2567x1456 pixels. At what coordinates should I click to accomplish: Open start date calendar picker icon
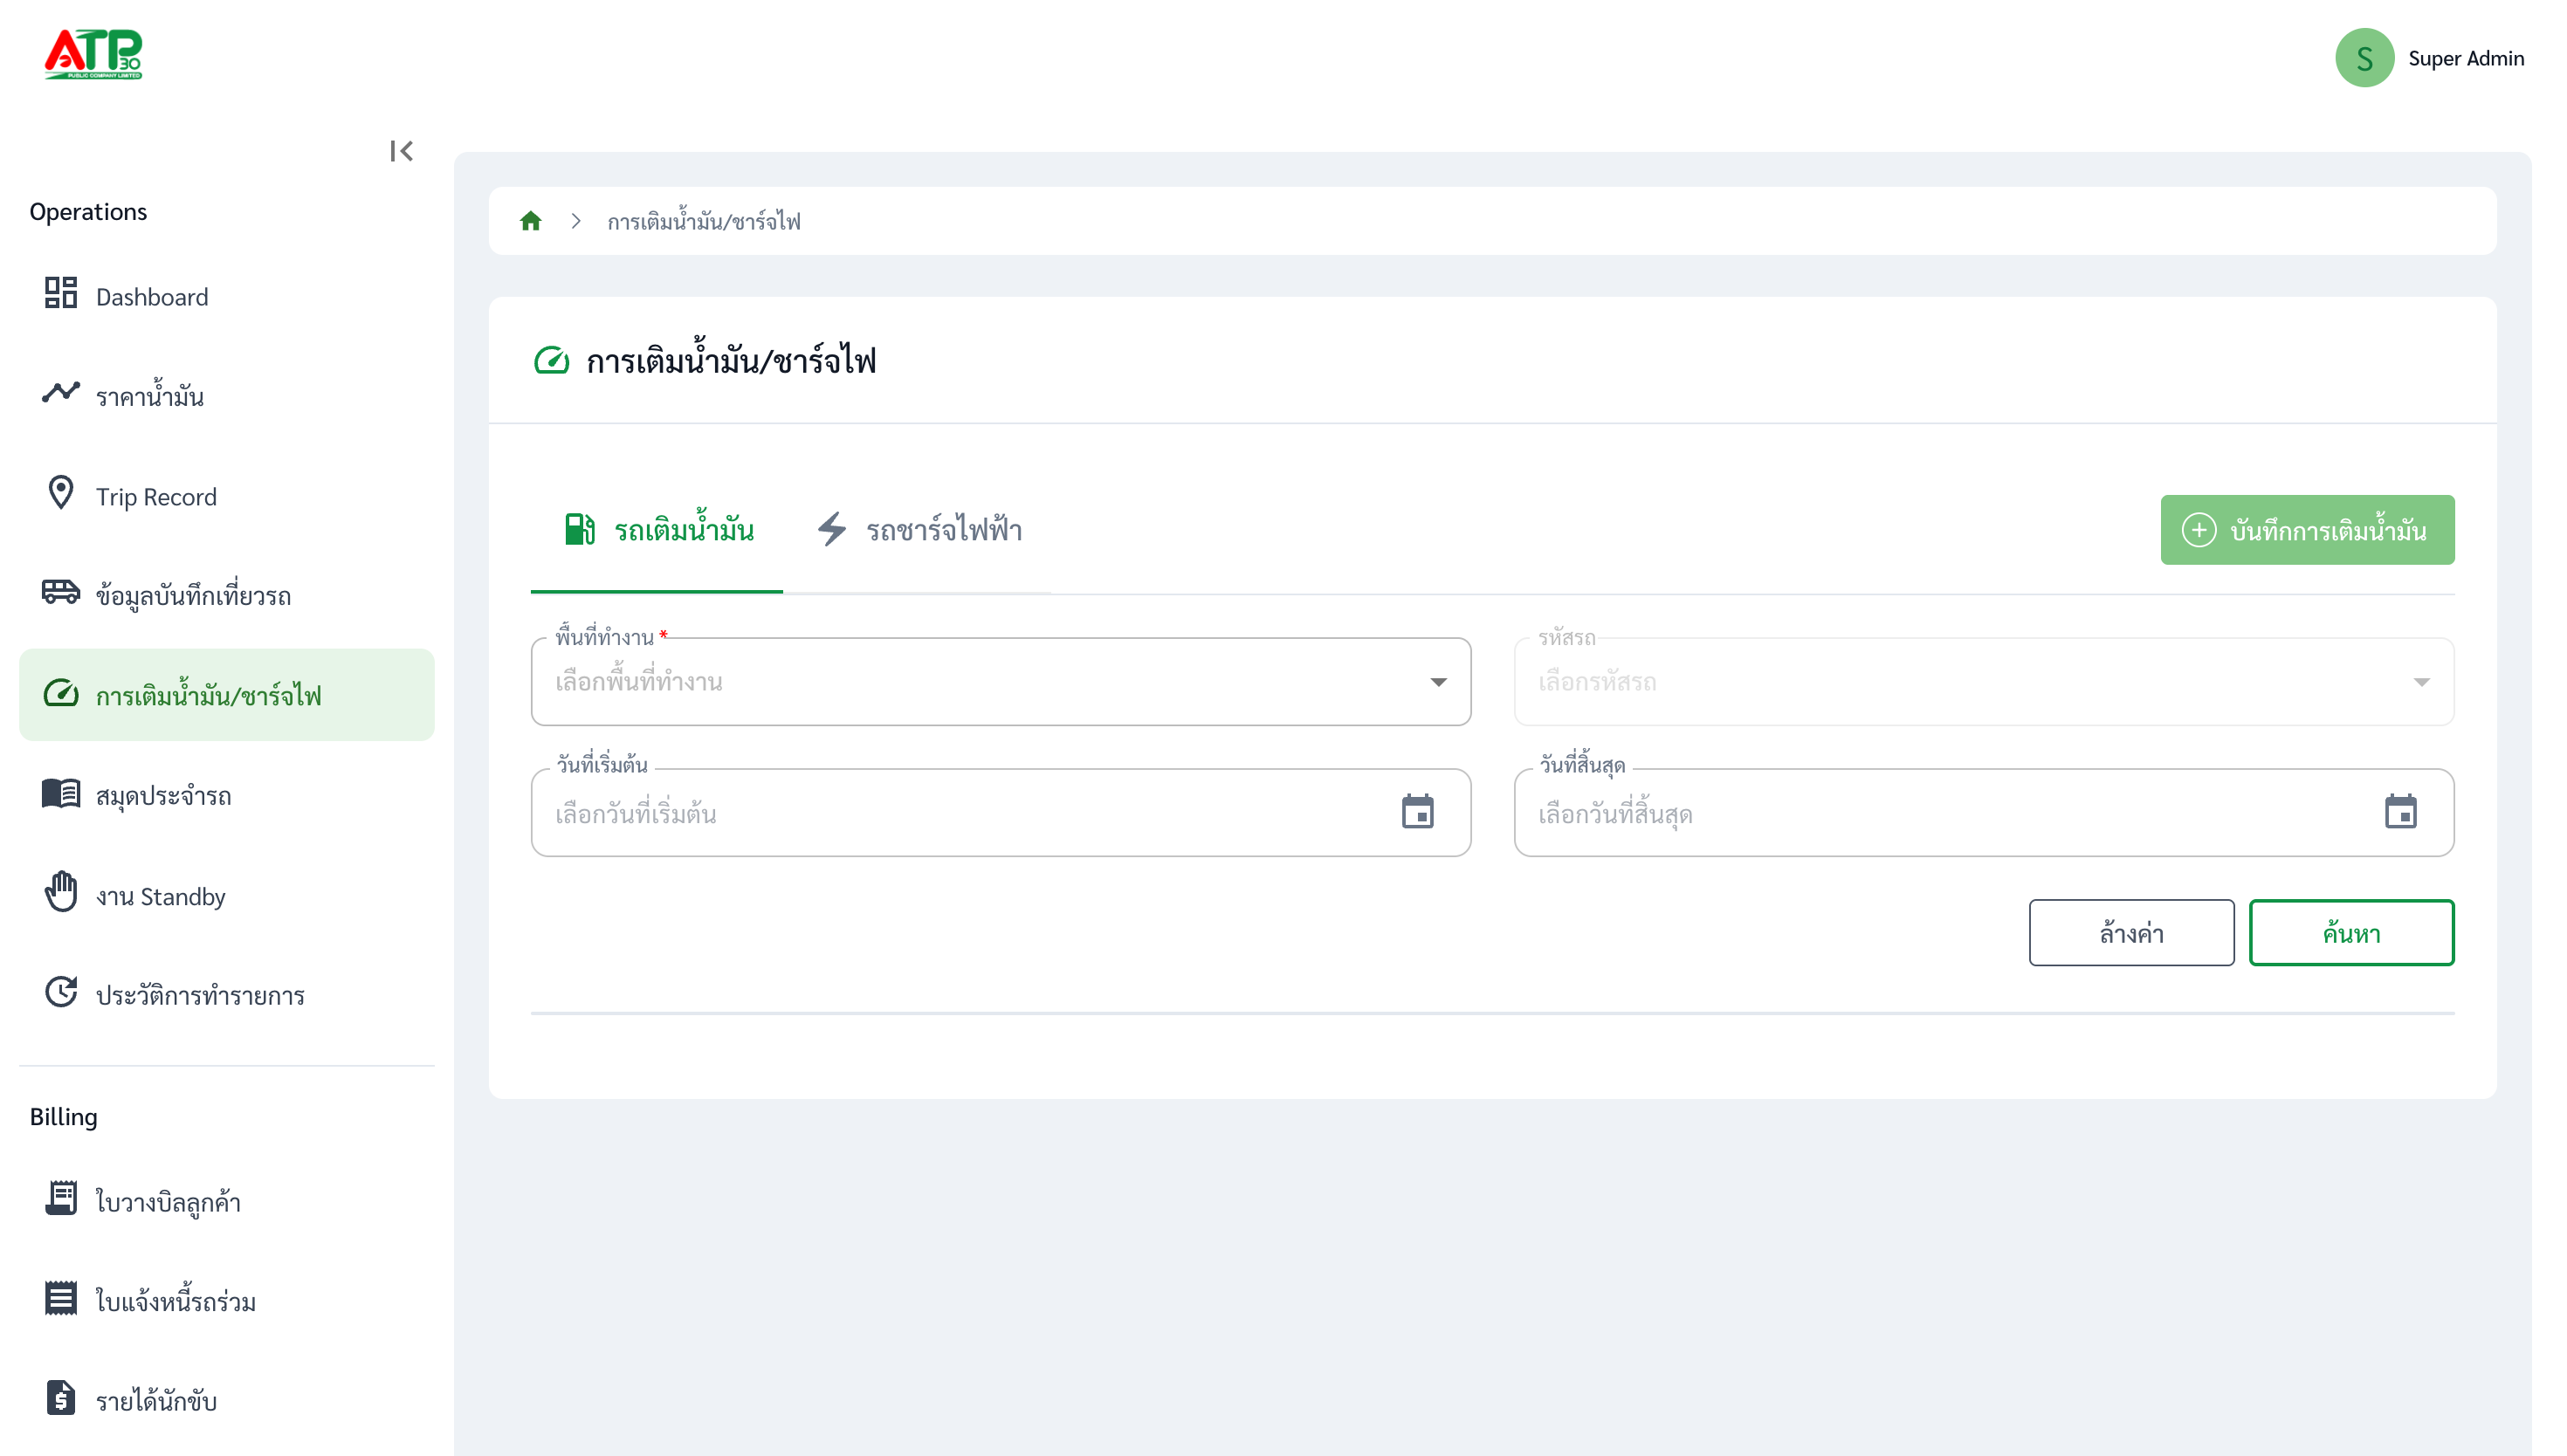pyautogui.click(x=1418, y=812)
